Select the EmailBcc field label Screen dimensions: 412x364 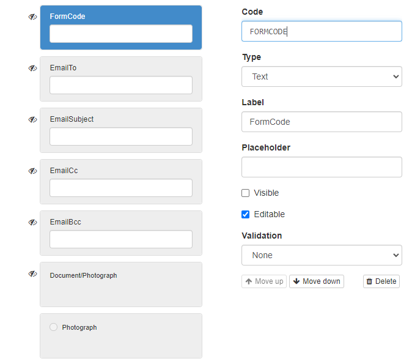coord(65,222)
